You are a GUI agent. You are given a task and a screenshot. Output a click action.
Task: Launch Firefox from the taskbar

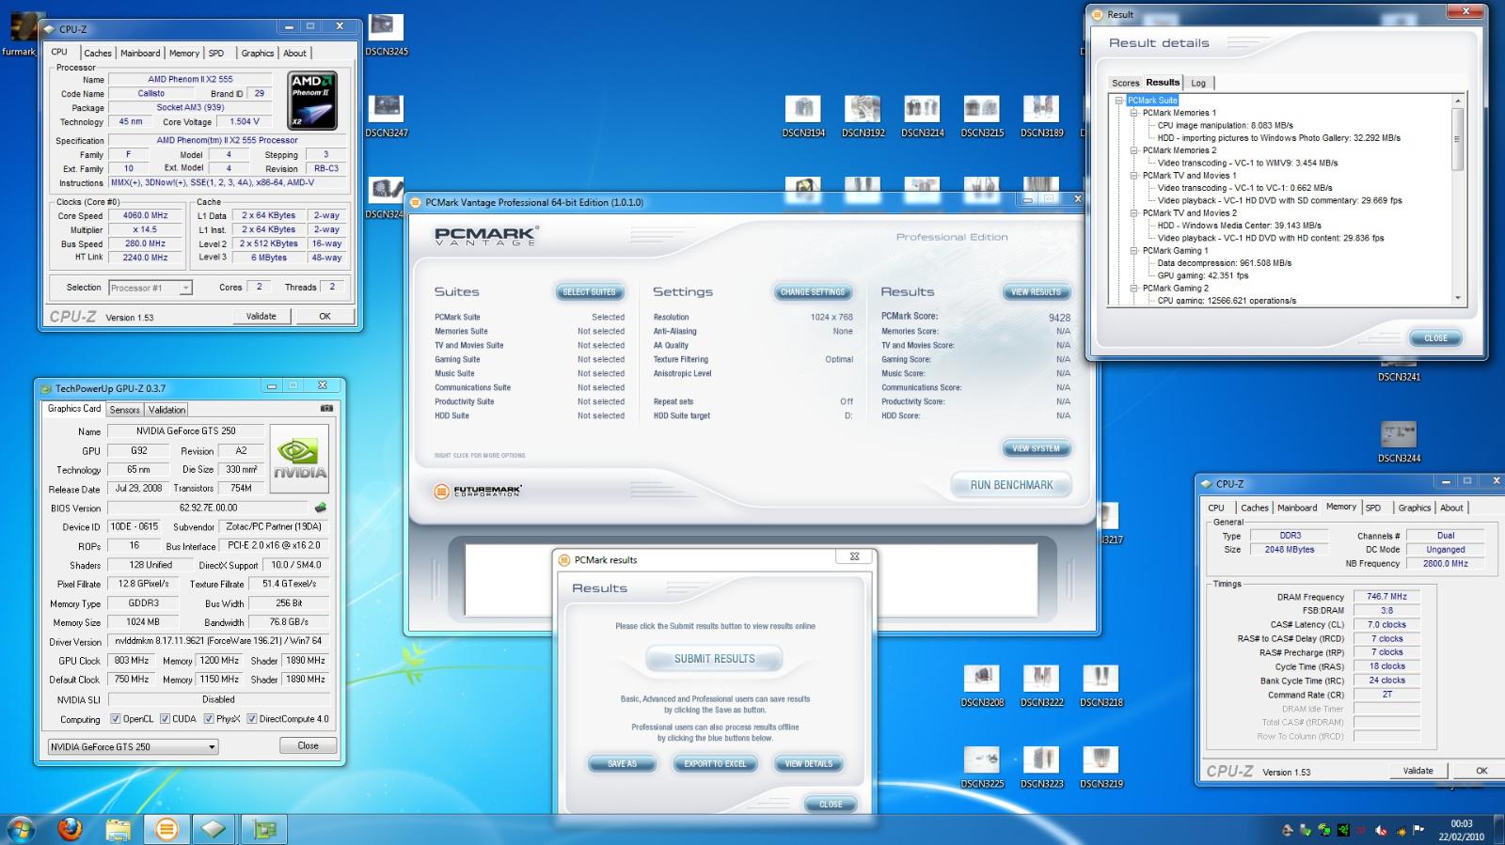[x=70, y=829]
